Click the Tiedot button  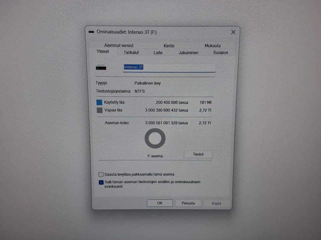[x=198, y=154]
